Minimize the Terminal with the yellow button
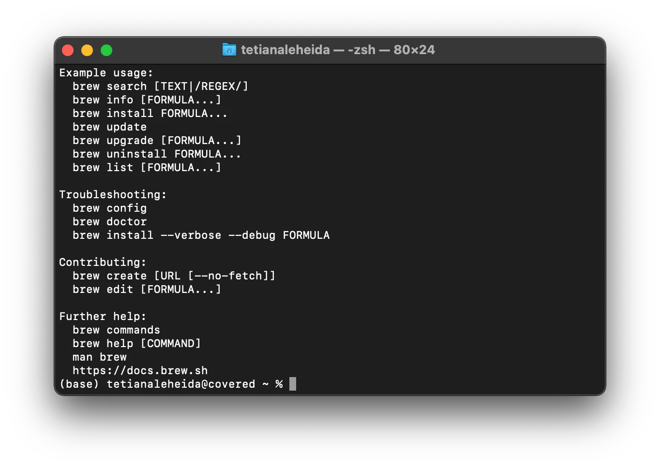Screen dimensions: 660x467 pyautogui.click(x=87, y=50)
